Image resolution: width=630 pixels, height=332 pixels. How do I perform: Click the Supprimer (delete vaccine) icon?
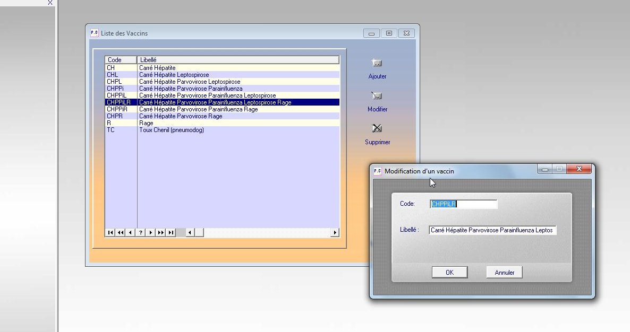(x=377, y=129)
